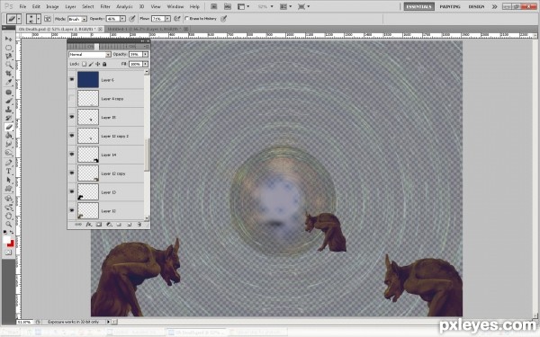The height and width of the screenshot is (337, 540).
Task: Open brush preset picker arrow
Action: click(39, 19)
